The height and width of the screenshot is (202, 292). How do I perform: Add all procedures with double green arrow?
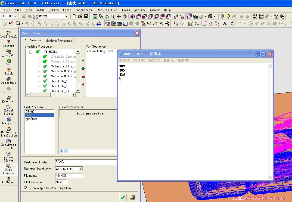point(83,69)
